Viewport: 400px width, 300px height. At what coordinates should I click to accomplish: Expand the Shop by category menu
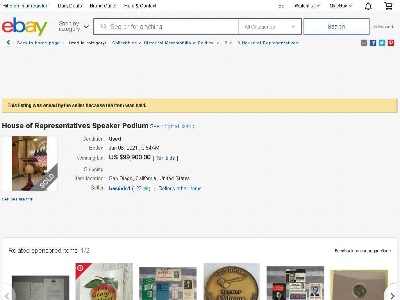coord(74,27)
